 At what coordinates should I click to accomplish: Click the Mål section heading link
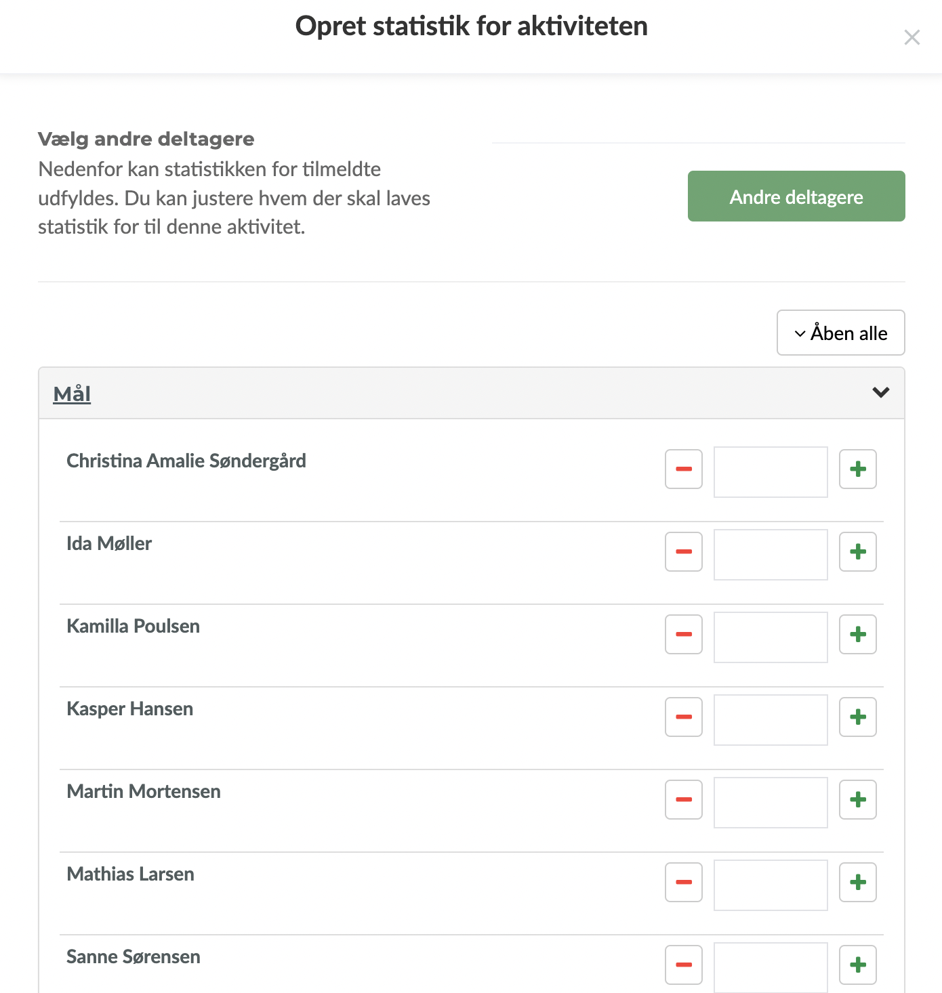(72, 394)
